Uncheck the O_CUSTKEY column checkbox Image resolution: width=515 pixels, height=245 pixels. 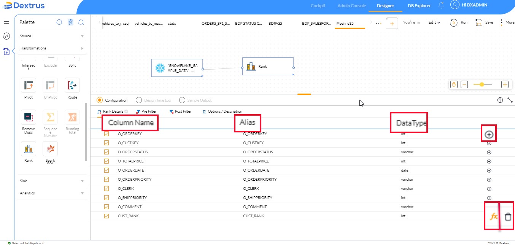coord(106,143)
